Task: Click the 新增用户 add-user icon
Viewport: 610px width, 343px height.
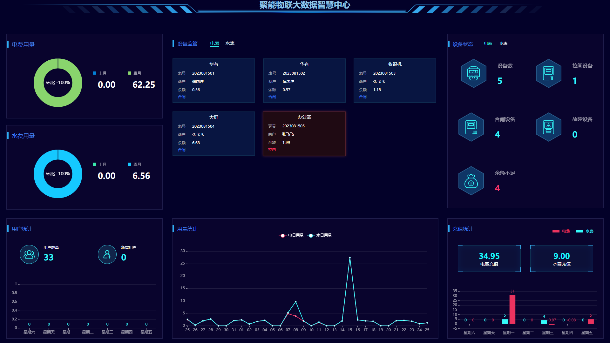Action: tap(107, 254)
